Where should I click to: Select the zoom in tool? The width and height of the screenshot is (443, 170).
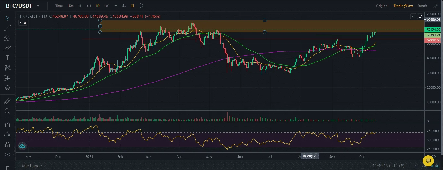(x=7, y=111)
